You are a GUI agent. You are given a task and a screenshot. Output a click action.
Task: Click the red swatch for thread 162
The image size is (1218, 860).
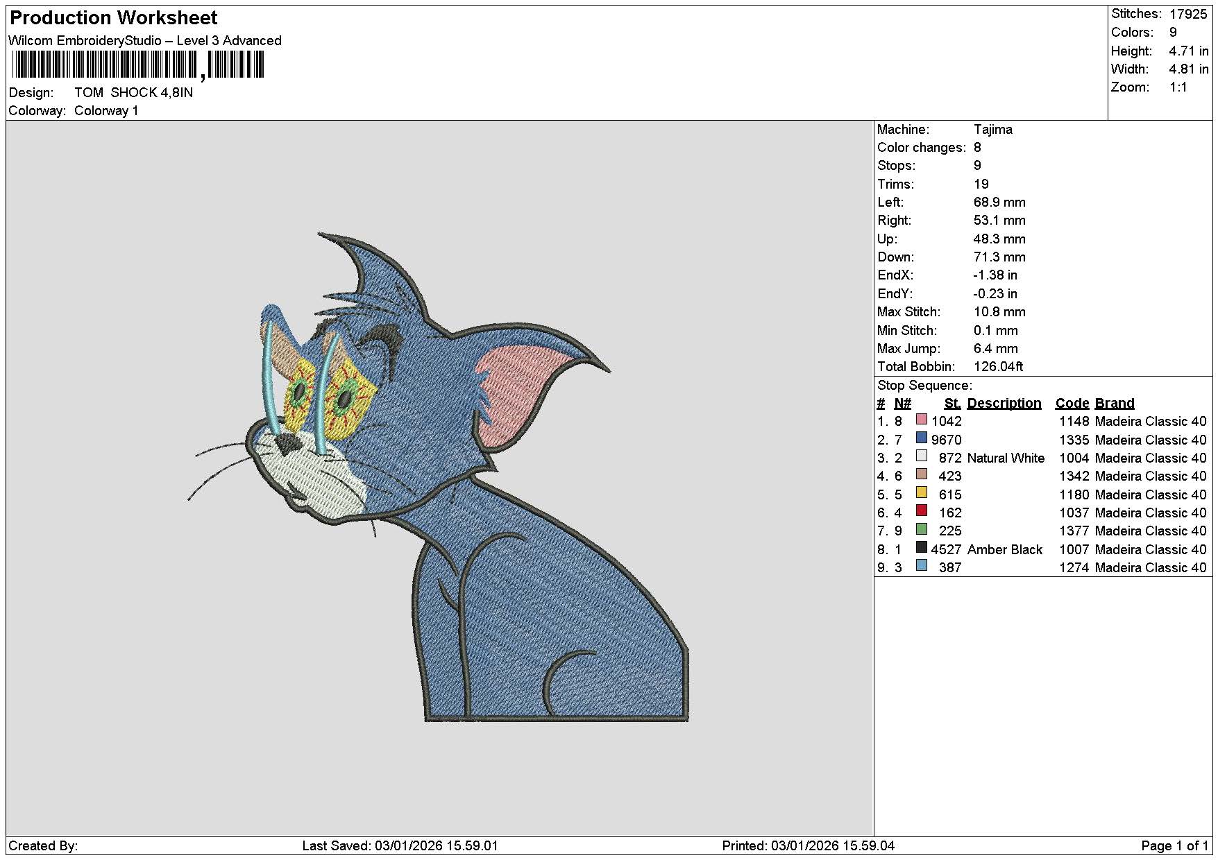coord(922,511)
